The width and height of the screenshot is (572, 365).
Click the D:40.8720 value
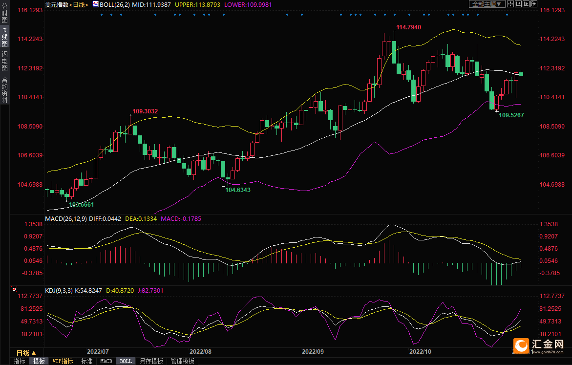point(120,291)
